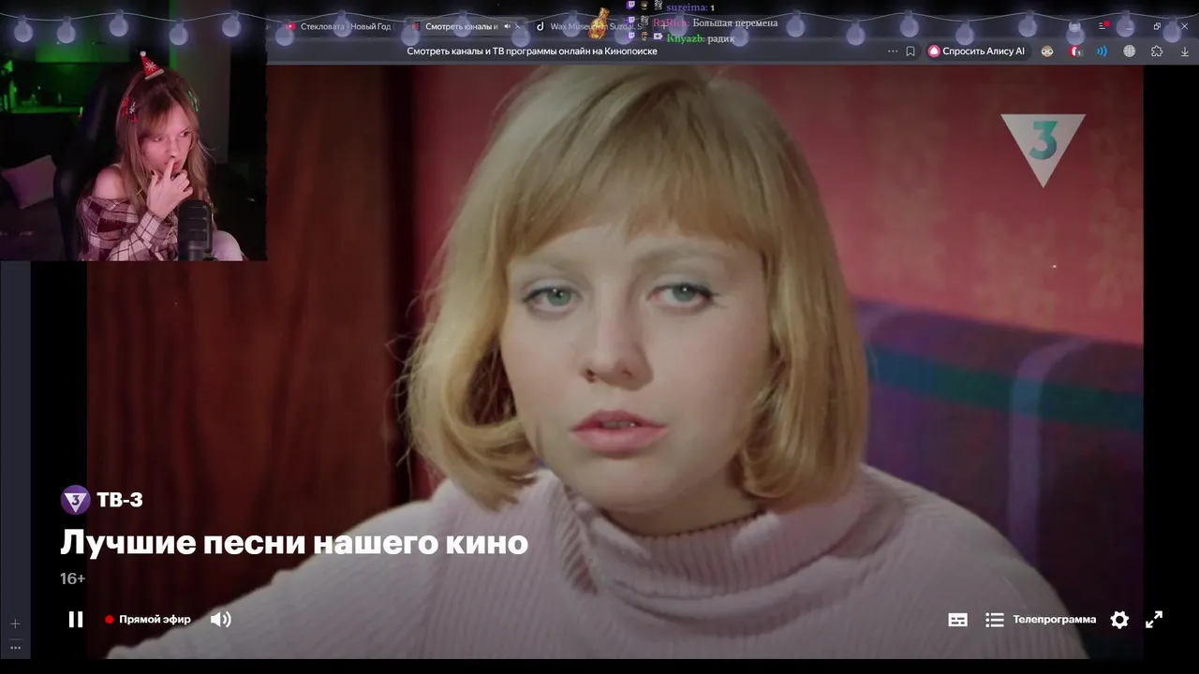This screenshot has height=674, width=1199.
Task: Click the blue sound waves extension icon
Action: click(x=1103, y=51)
